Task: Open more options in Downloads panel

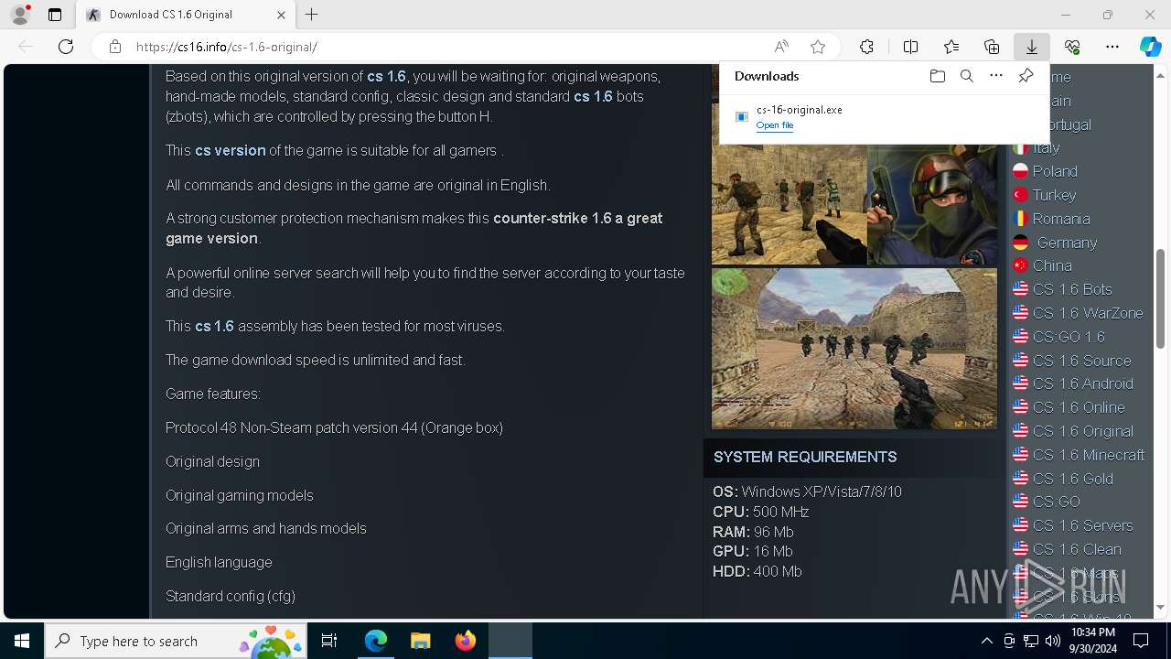Action: [x=996, y=76]
